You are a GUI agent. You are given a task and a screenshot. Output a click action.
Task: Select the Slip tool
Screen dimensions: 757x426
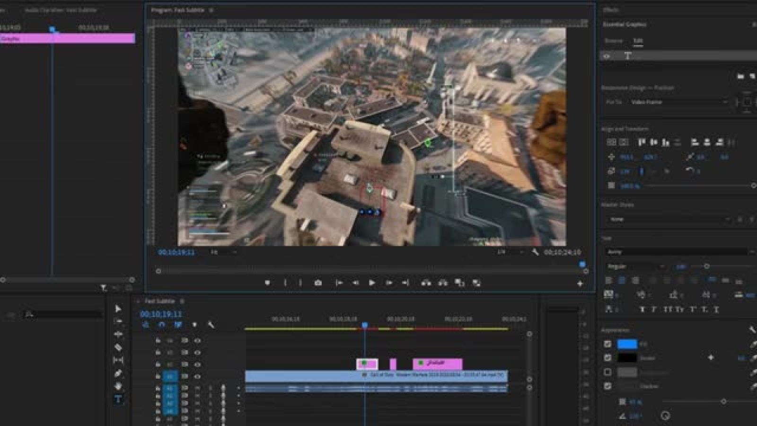click(118, 360)
